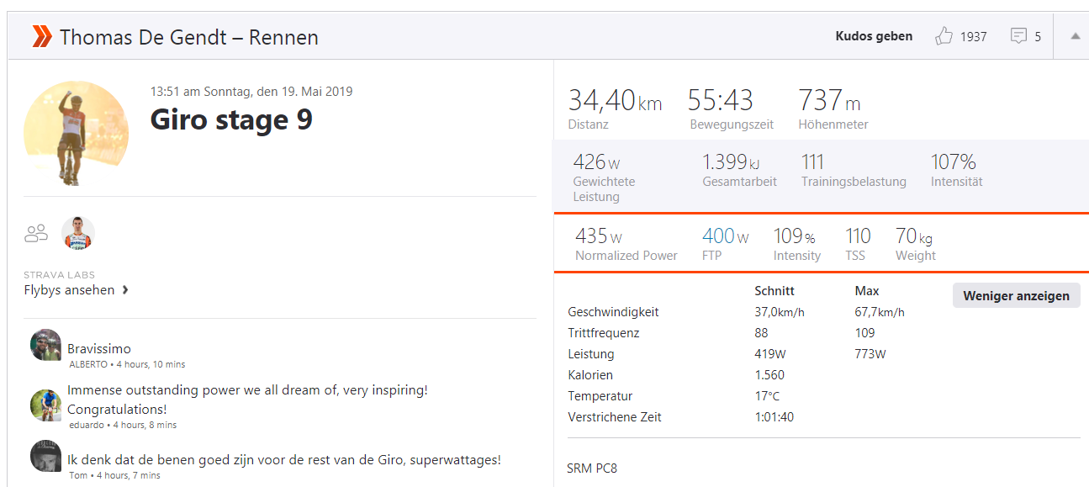Give kudos with the thumbs-up icon
This screenshot has width=1089, height=487.
point(944,36)
